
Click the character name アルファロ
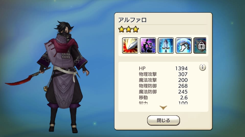click(132, 20)
